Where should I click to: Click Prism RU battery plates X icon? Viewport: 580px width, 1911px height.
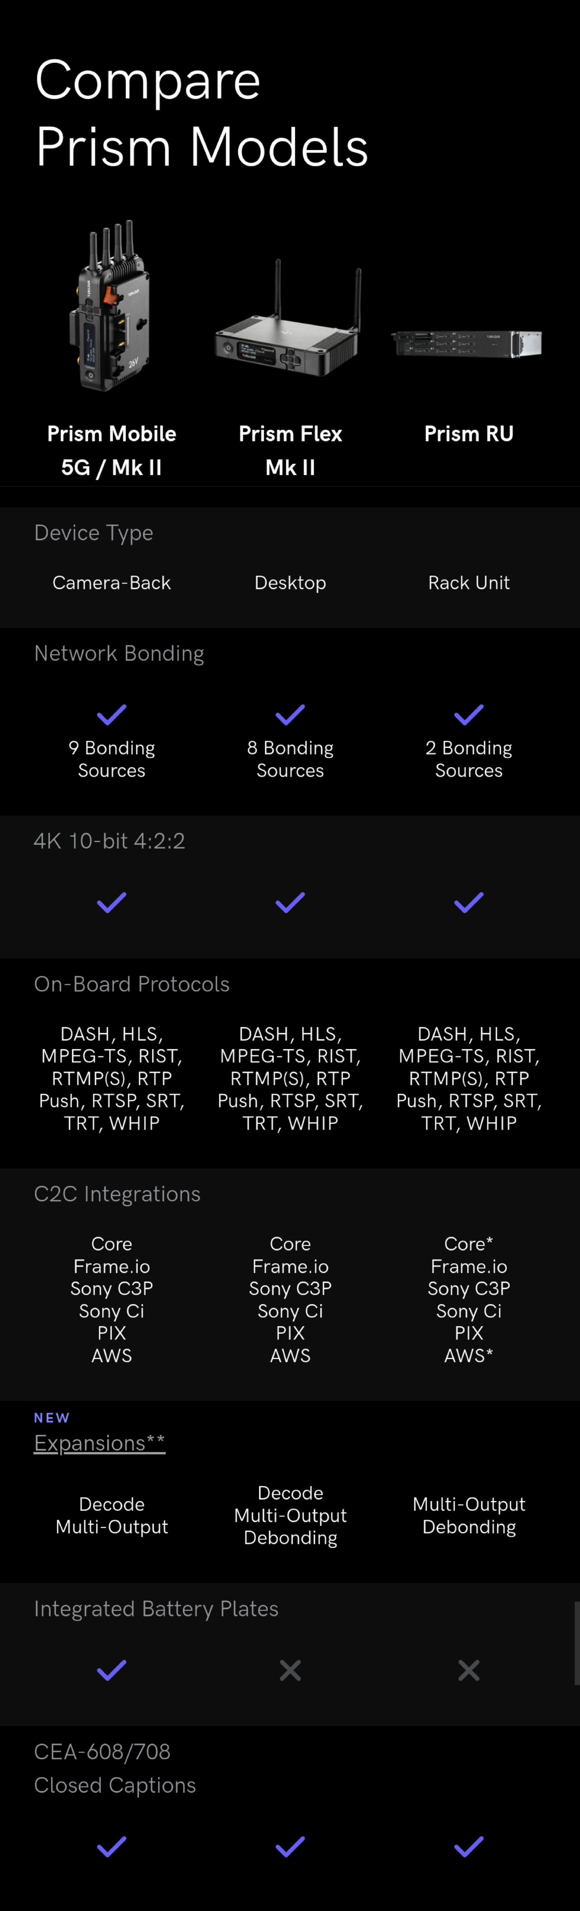point(469,1671)
